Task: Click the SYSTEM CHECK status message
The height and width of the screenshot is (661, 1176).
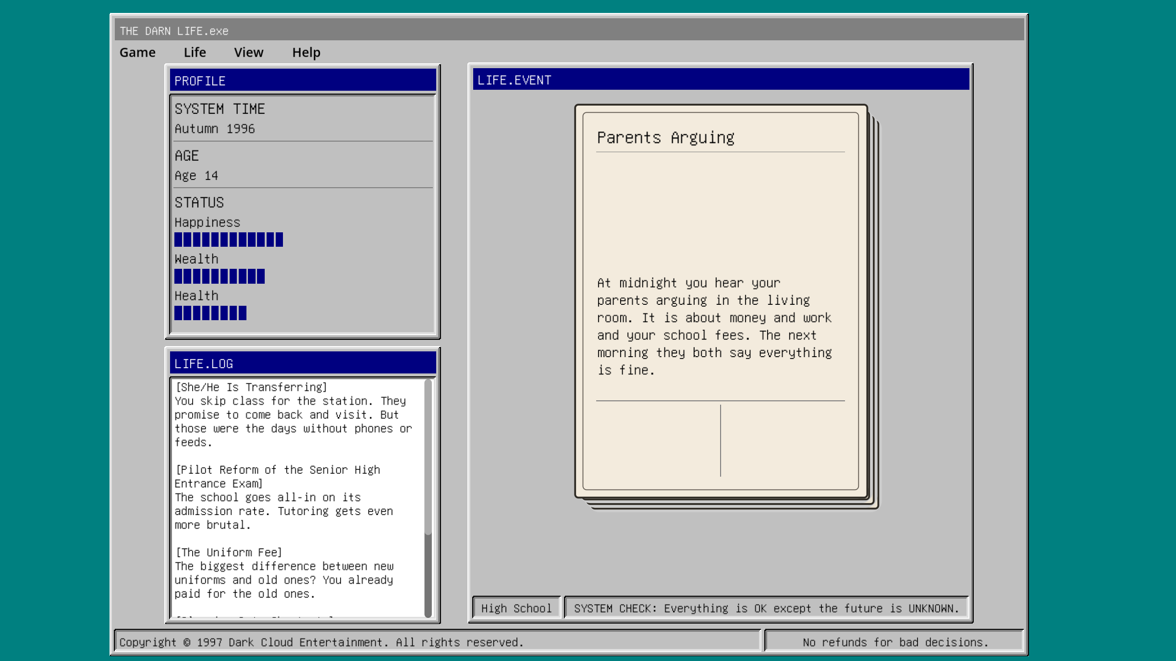Action: pyautogui.click(x=766, y=608)
